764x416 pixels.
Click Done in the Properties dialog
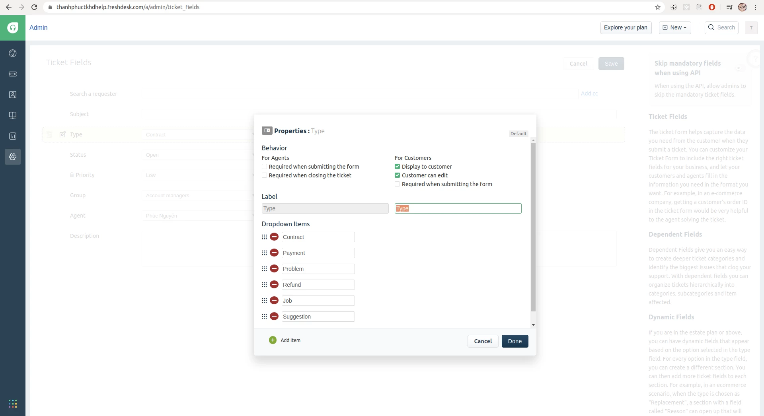(515, 341)
